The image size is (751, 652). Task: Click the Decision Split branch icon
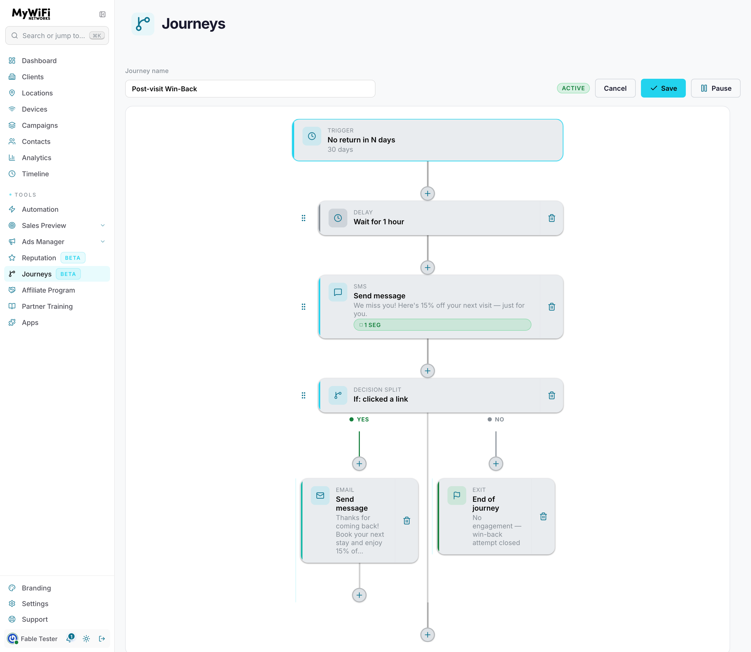[x=338, y=395]
